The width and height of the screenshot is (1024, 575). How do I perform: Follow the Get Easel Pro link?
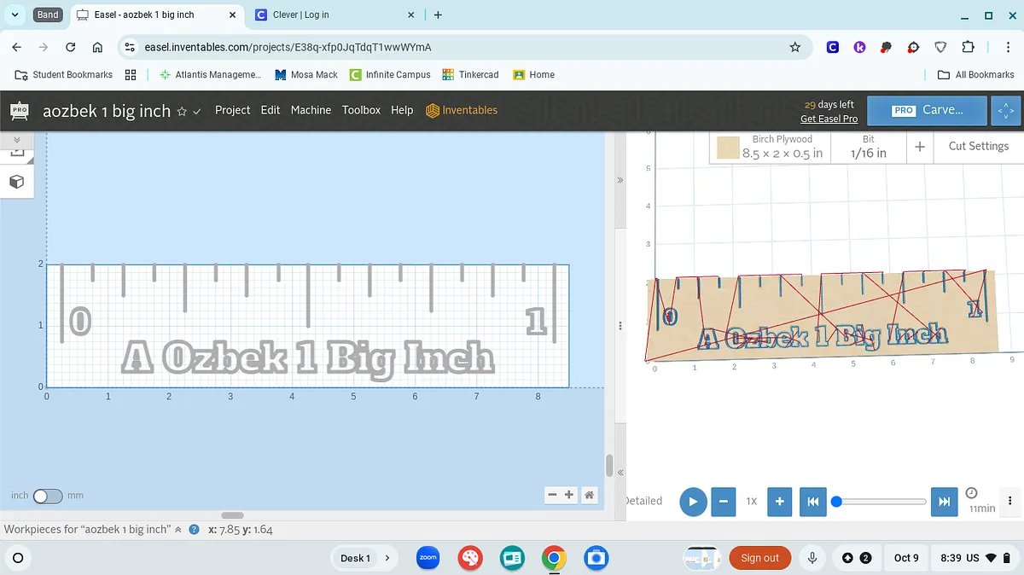click(x=829, y=119)
